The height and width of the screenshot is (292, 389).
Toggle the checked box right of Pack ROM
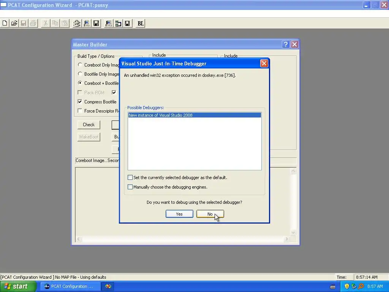click(x=114, y=93)
